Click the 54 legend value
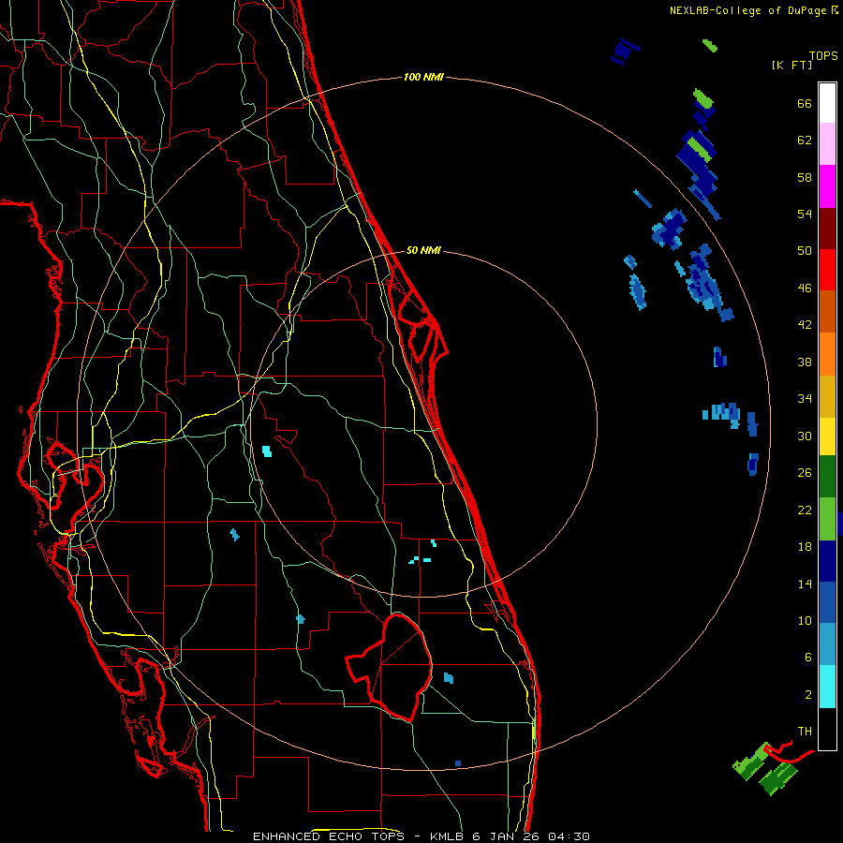This screenshot has width=843, height=843. click(805, 214)
